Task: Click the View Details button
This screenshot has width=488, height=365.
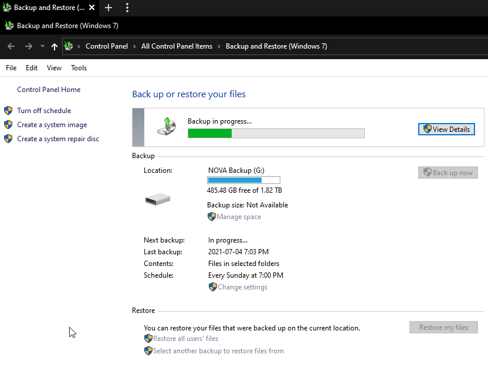Action: (x=446, y=129)
